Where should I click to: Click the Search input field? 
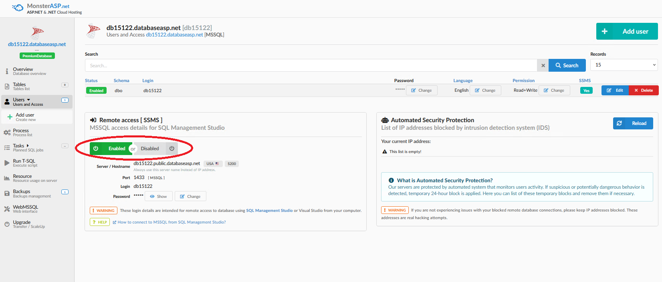[311, 65]
